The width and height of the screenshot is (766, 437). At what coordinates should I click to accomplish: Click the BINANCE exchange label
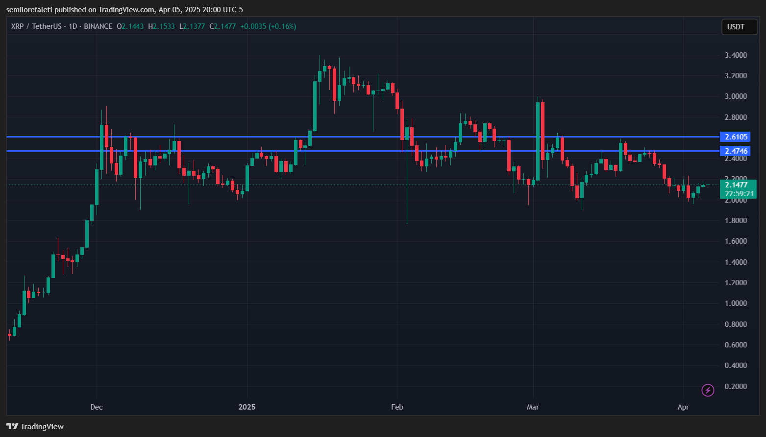(x=98, y=26)
